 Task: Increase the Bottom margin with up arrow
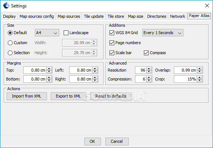tap(49, 78)
